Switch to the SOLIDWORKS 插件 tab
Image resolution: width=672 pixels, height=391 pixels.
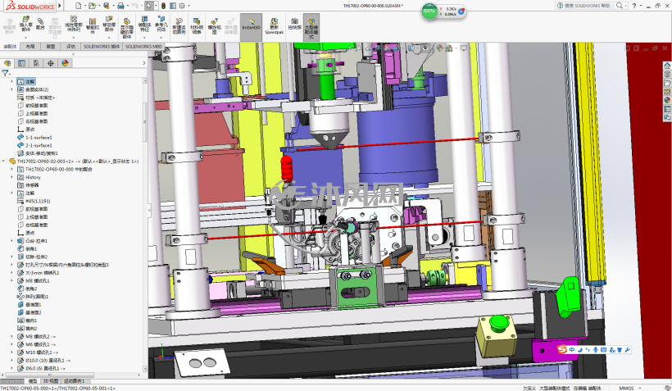click(x=102, y=46)
